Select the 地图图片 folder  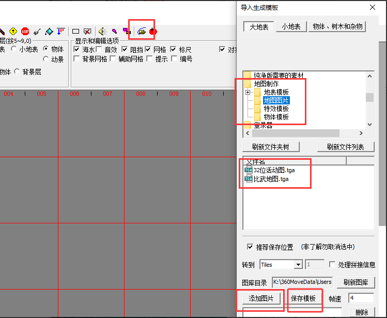click(276, 100)
